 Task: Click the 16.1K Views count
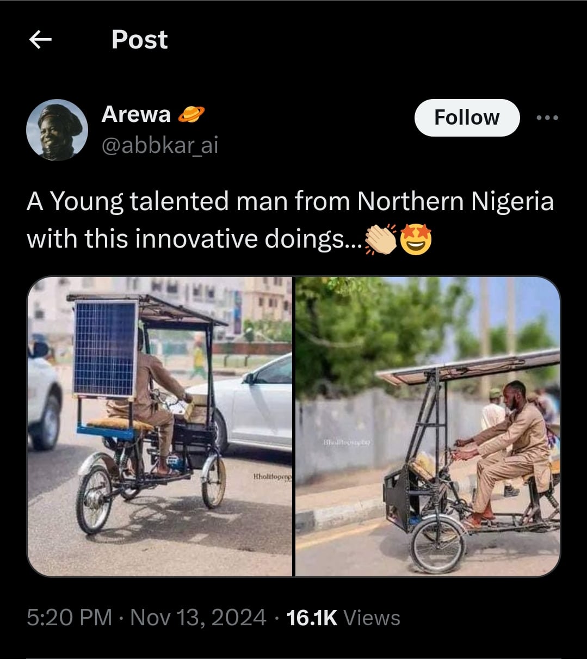[343, 618]
